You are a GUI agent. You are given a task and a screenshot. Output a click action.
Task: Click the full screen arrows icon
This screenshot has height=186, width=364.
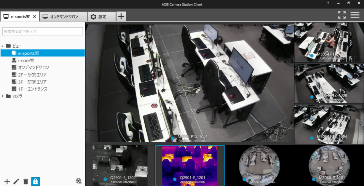(342, 15)
